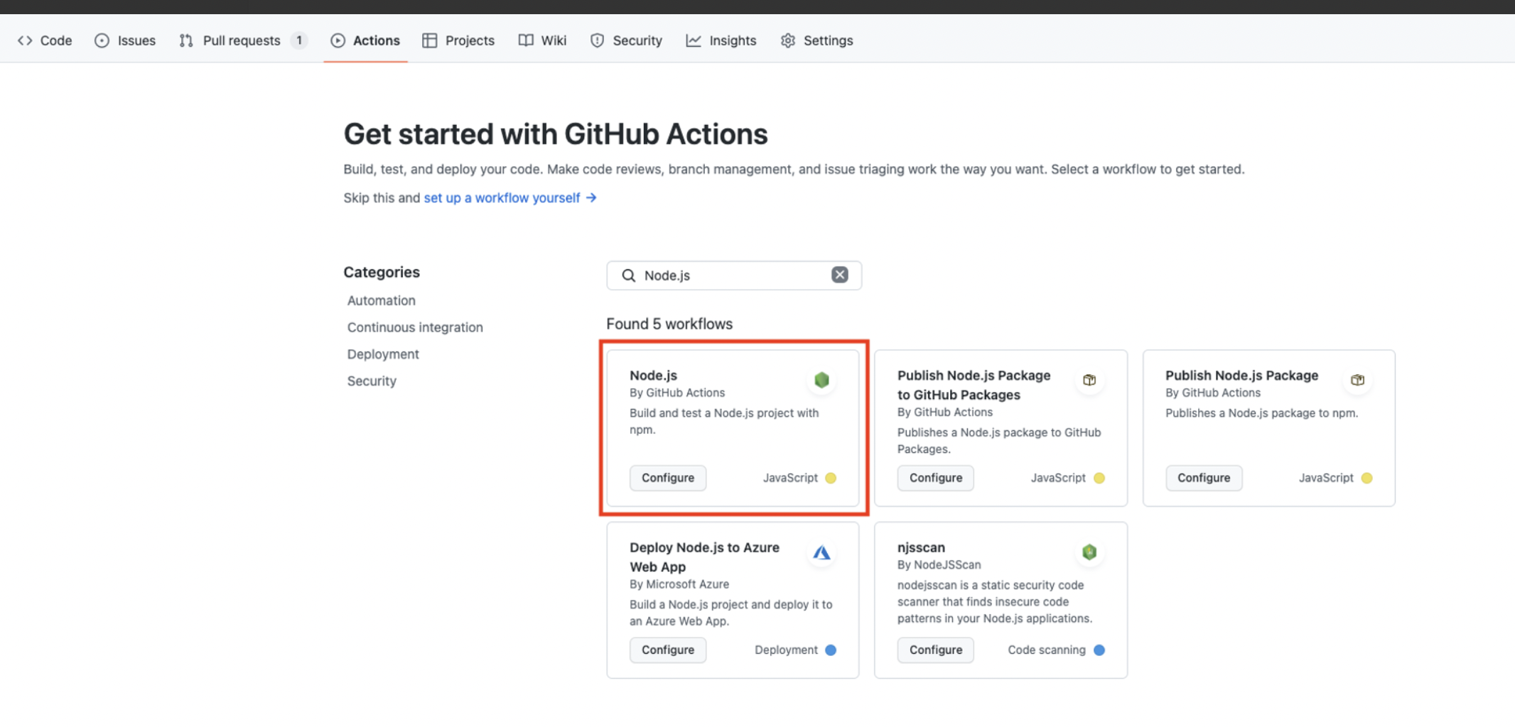1515x727 pixels.
Task: Click the 'Found 5 workflows' text
Action: [x=669, y=324]
